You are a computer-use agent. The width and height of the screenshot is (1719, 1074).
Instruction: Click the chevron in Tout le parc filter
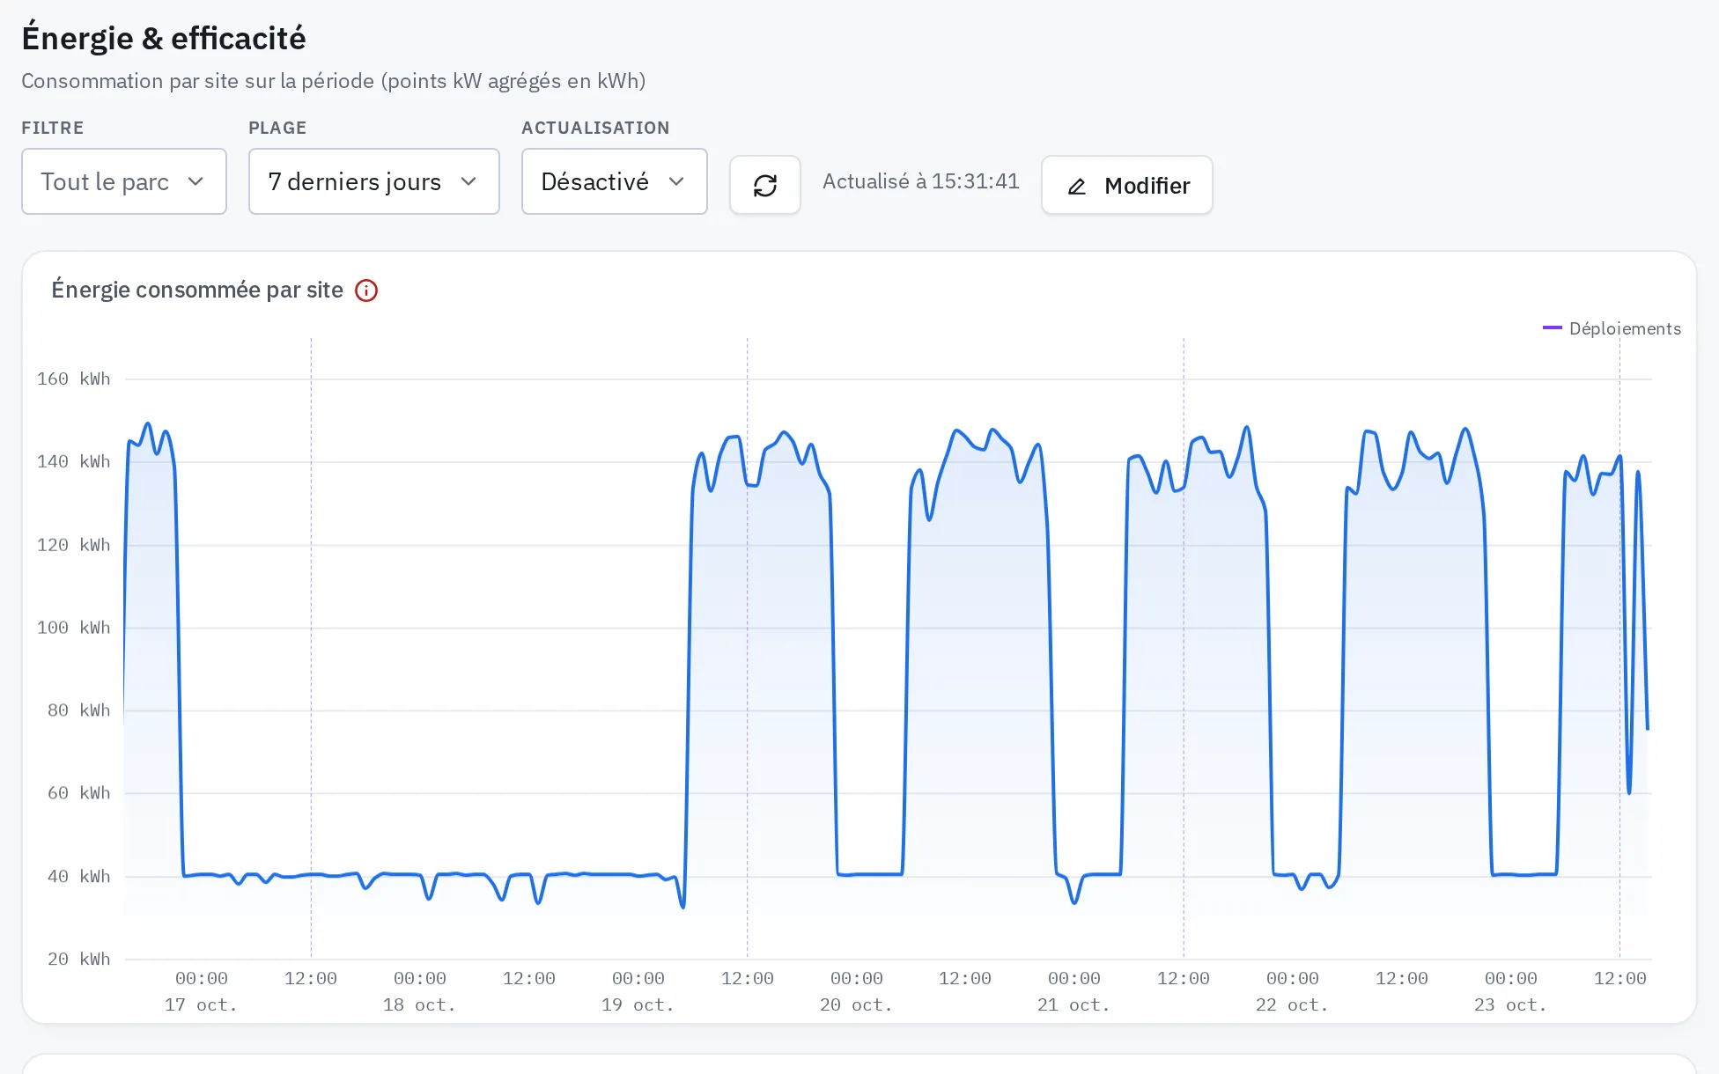point(196,181)
